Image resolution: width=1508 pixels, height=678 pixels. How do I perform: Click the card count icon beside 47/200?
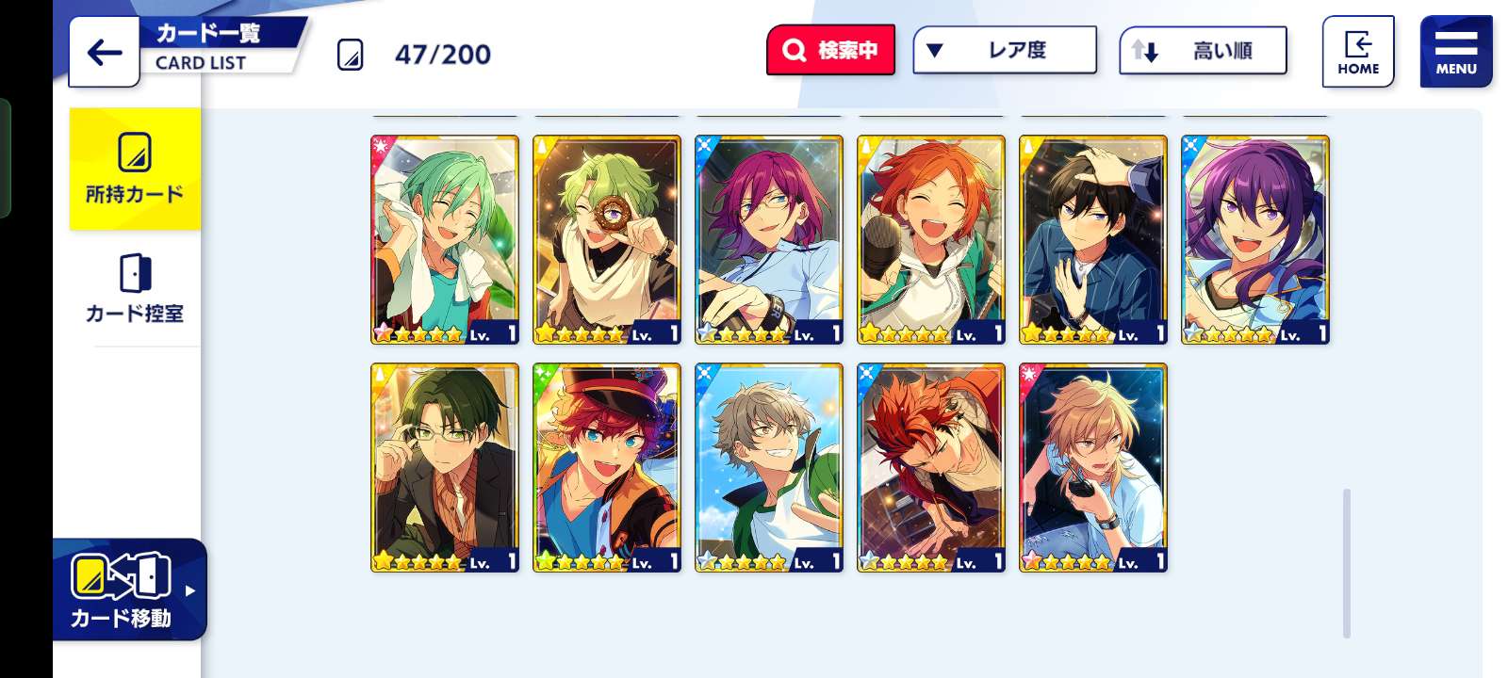(350, 55)
